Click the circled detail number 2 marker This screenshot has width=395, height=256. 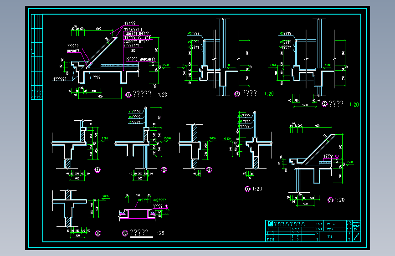(x=237, y=94)
